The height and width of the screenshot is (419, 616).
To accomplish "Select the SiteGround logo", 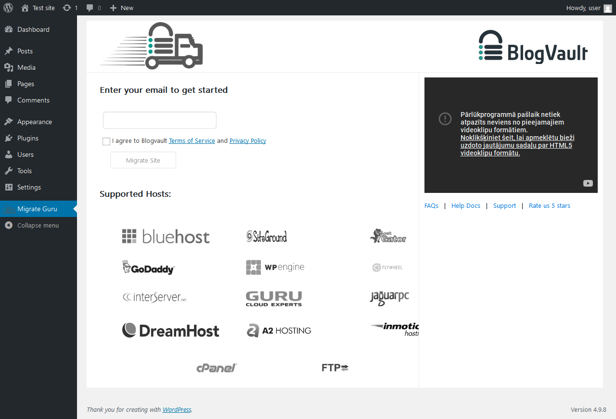I will pos(267,236).
